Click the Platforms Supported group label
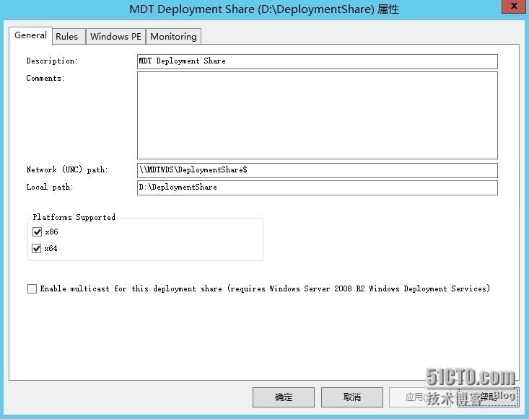The height and width of the screenshot is (419, 529). point(74,217)
